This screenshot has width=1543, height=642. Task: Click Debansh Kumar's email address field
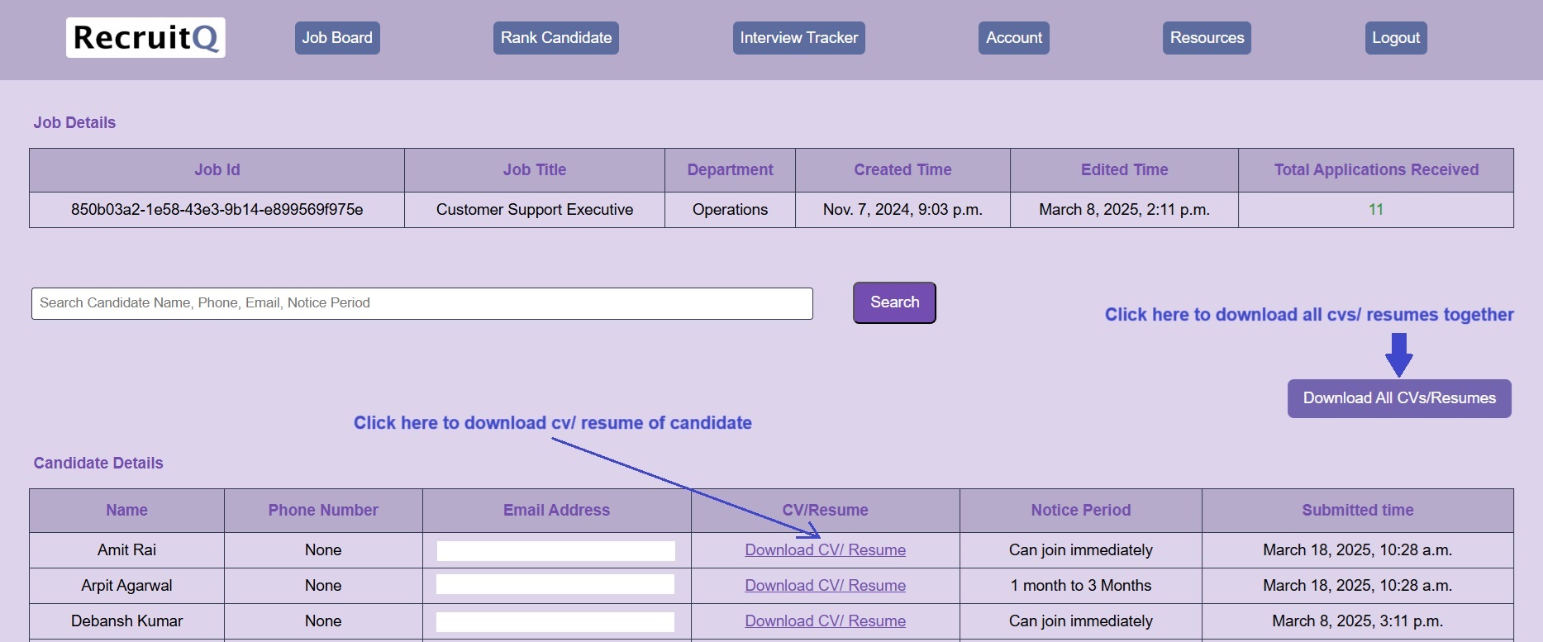(x=555, y=622)
